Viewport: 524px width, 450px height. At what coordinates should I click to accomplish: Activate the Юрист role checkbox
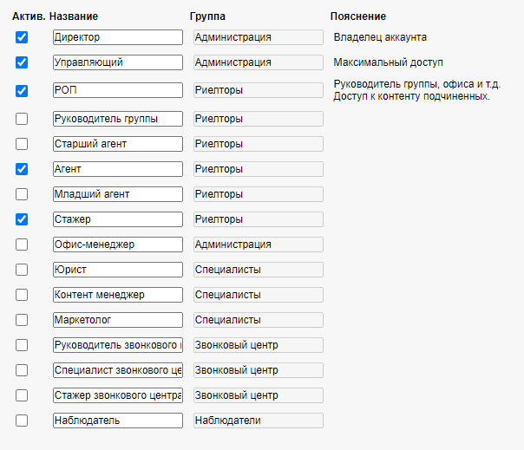click(22, 270)
